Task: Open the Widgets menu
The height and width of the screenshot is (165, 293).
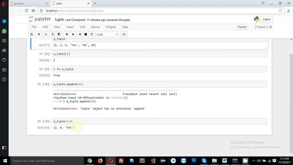Action: point(111,27)
